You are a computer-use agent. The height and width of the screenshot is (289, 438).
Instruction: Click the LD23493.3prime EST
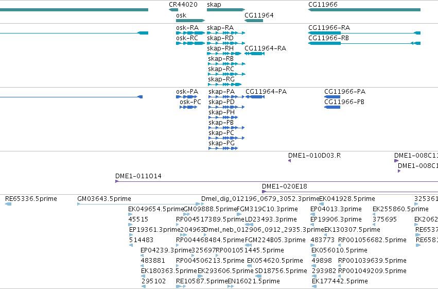(249, 225)
